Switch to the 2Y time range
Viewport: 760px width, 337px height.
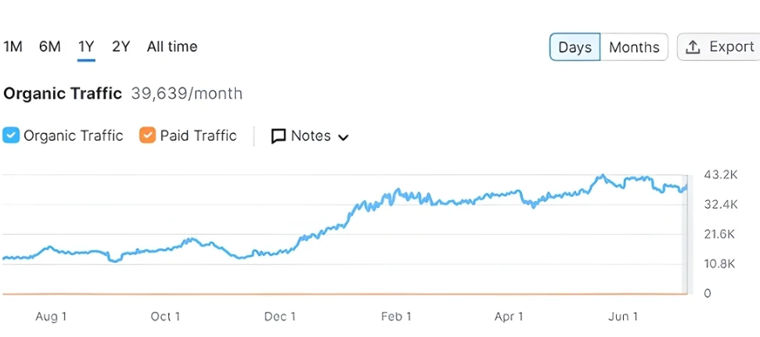coord(121,46)
